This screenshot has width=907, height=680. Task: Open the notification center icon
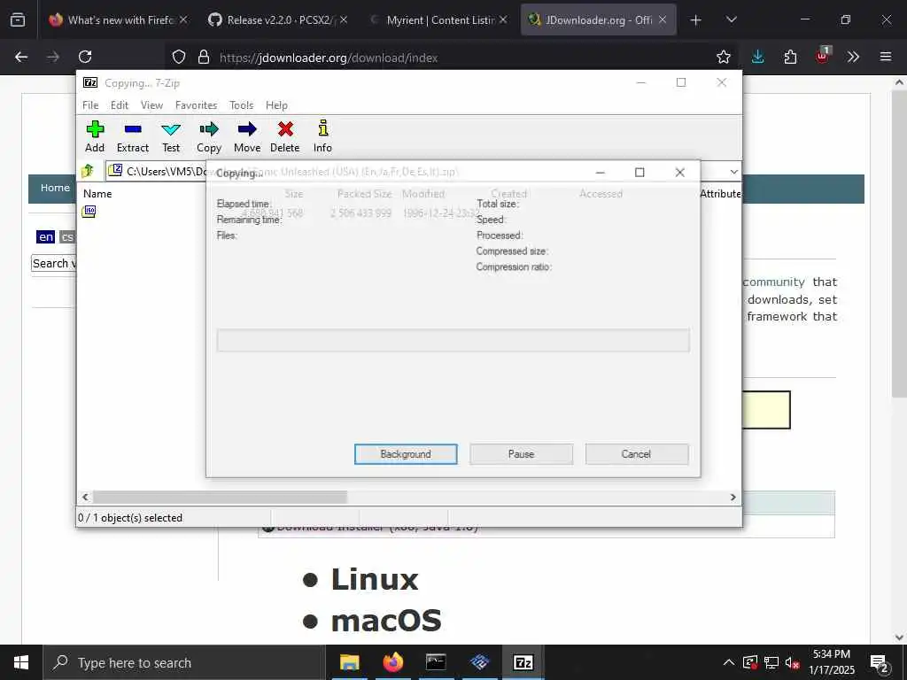pos(880,663)
